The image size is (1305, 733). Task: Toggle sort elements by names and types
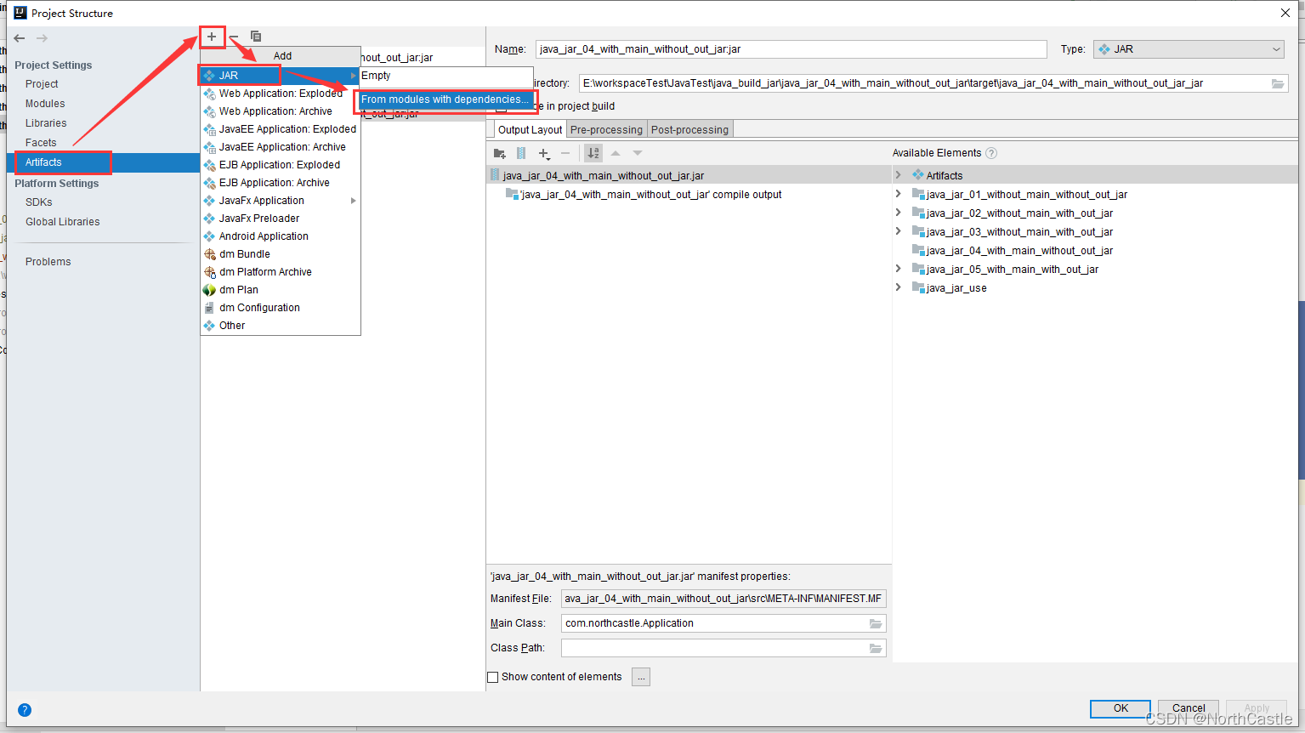[x=593, y=153]
